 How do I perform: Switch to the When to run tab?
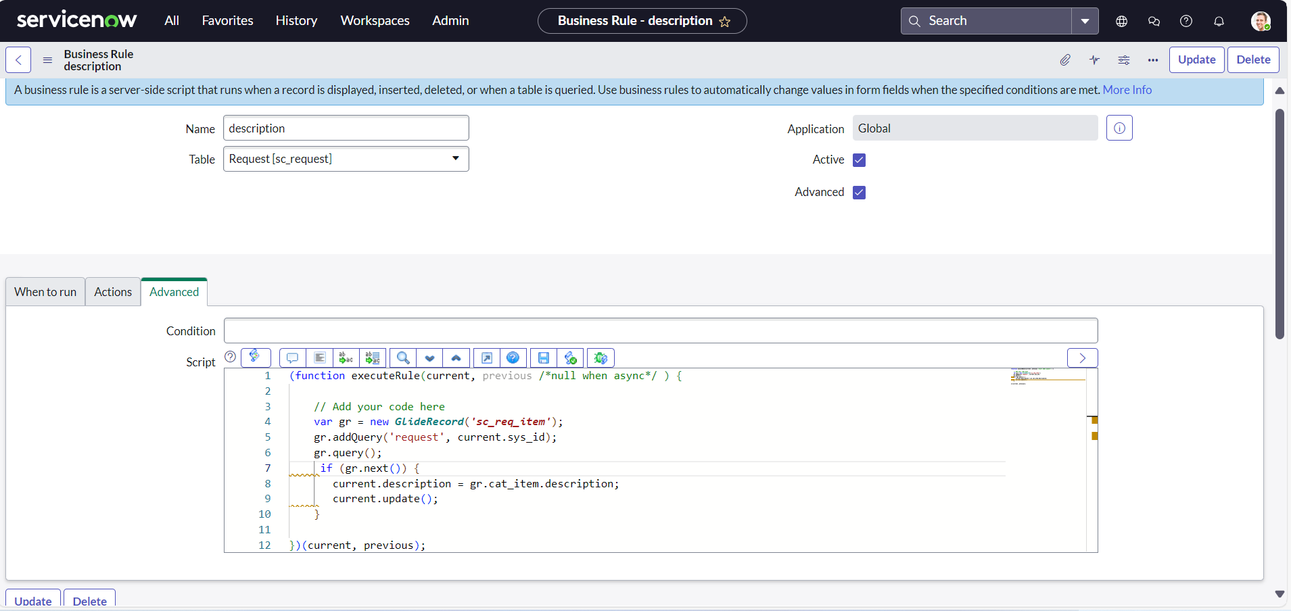click(45, 292)
